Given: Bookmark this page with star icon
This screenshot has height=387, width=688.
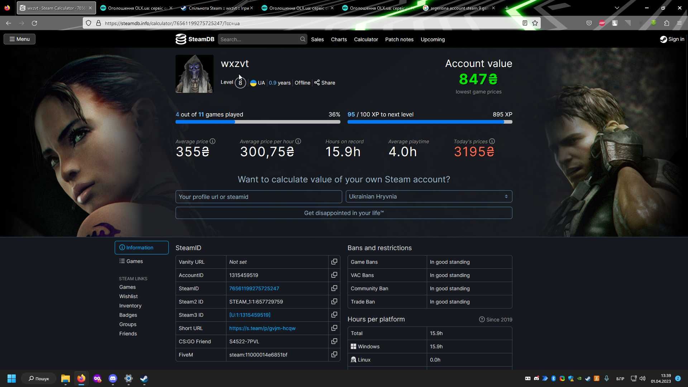Looking at the screenshot, I should point(535,23).
